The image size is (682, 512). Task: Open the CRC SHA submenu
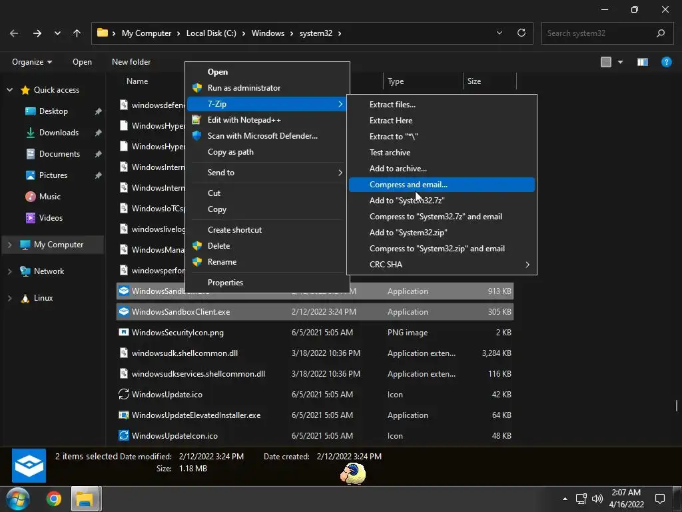pyautogui.click(x=442, y=265)
